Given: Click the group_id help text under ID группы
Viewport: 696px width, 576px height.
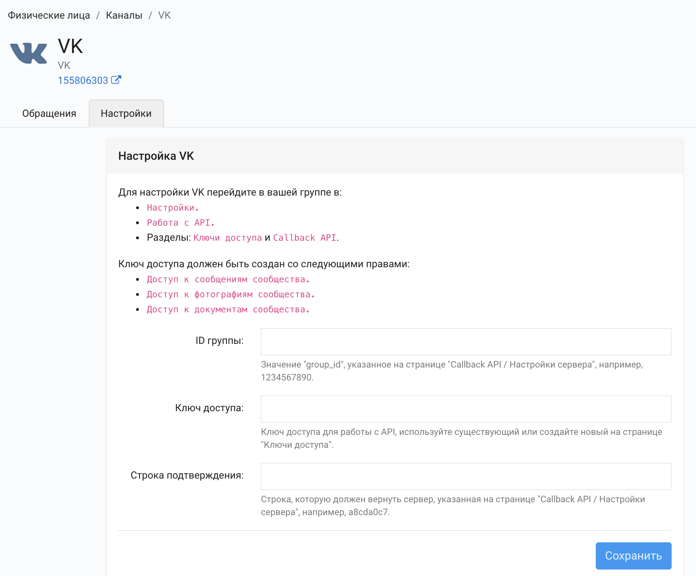Looking at the screenshot, I should tap(452, 371).
